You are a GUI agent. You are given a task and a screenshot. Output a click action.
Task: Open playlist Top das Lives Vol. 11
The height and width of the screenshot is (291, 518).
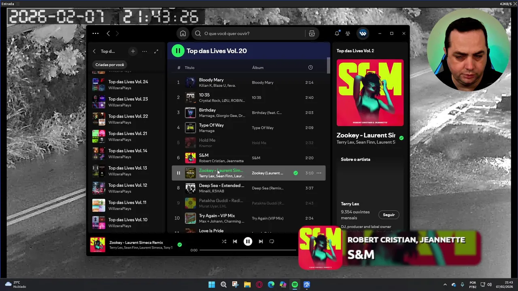point(126,205)
